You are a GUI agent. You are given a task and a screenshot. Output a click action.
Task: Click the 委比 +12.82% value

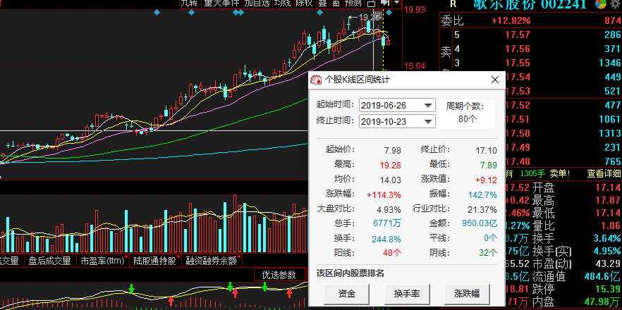click(511, 20)
